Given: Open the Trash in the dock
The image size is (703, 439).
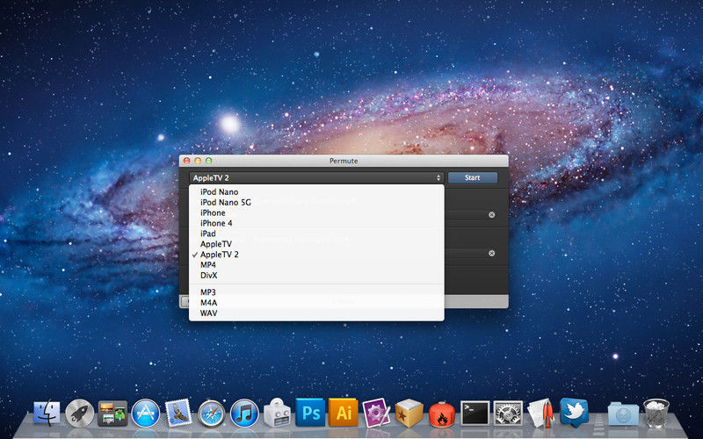Looking at the screenshot, I should click(x=656, y=413).
